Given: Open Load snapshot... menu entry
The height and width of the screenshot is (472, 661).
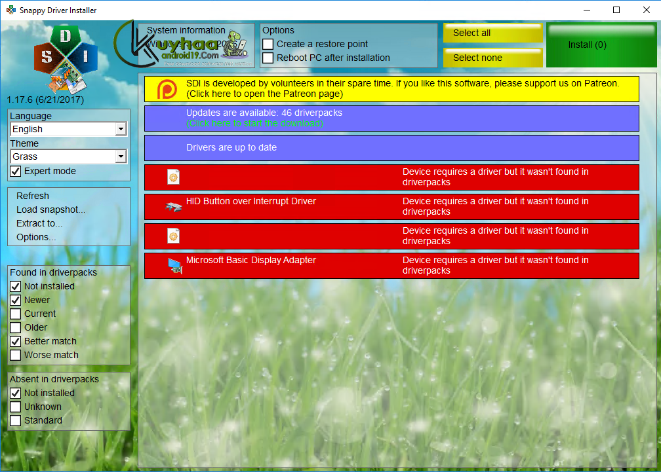Looking at the screenshot, I should 51,209.
